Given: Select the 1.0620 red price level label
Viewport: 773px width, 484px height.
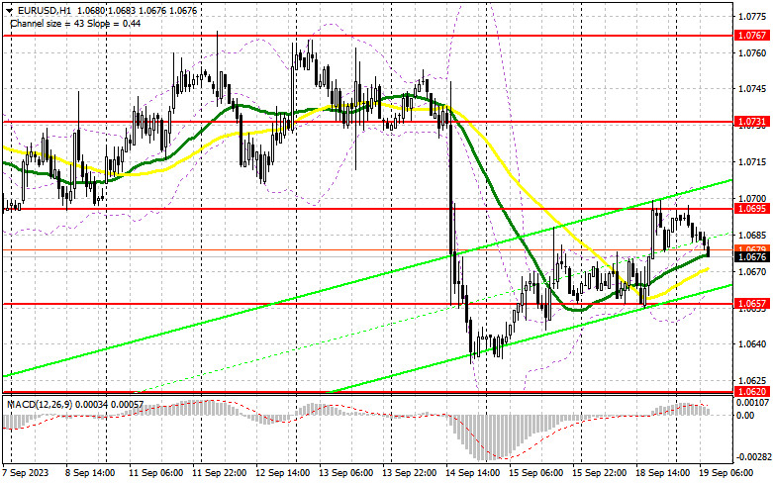Looking at the screenshot, I should click(751, 391).
